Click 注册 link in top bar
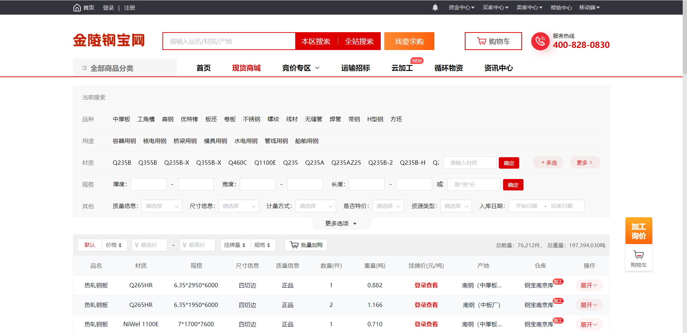Image resolution: width=687 pixels, height=333 pixels. (130, 8)
